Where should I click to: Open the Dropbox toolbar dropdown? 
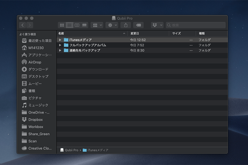157,25
